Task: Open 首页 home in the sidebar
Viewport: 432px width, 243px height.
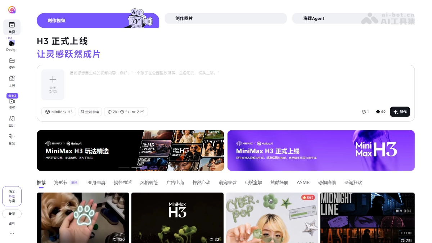Action: pos(12,27)
